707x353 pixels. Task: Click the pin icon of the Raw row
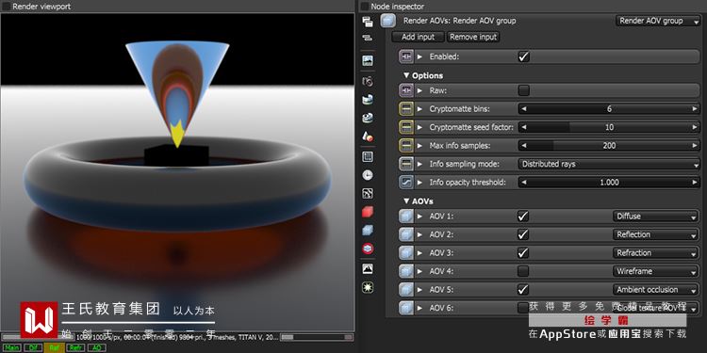pos(406,90)
